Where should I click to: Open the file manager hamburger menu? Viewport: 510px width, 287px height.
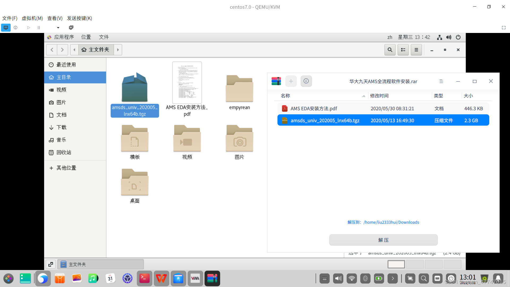[x=416, y=50]
